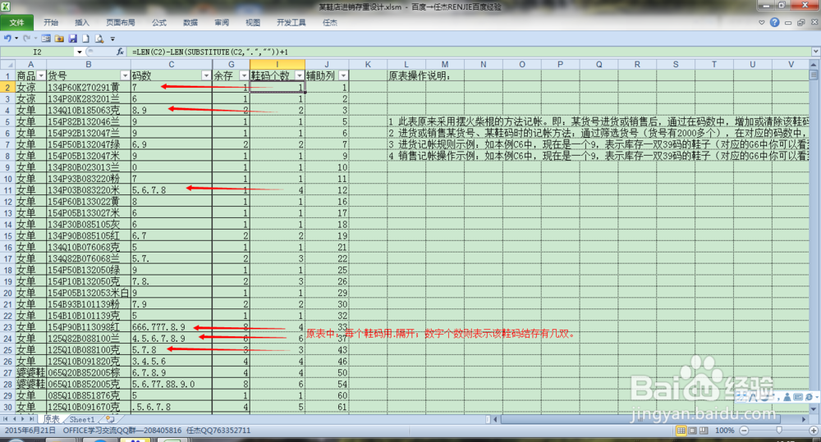Open the 视图 View ribbon tab
Viewport: 821px width, 442px height.
click(x=253, y=22)
